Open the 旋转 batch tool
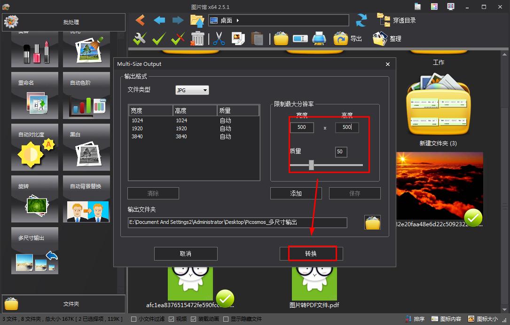The width and height of the screenshot is (510, 325). click(35, 199)
